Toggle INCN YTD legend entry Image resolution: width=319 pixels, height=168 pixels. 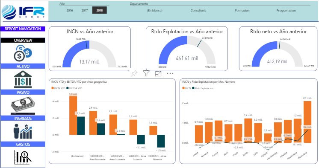(x=59, y=88)
